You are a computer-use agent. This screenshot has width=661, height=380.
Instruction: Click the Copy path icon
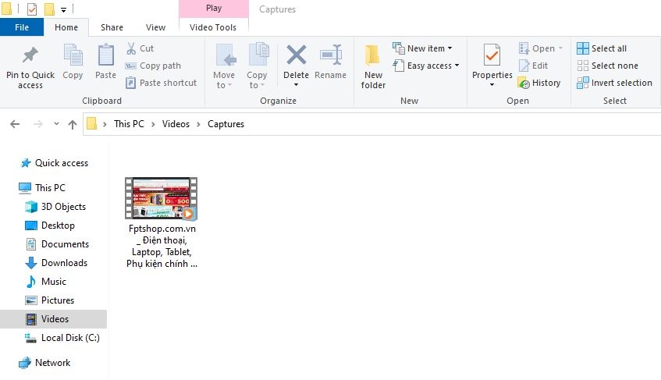[130, 66]
